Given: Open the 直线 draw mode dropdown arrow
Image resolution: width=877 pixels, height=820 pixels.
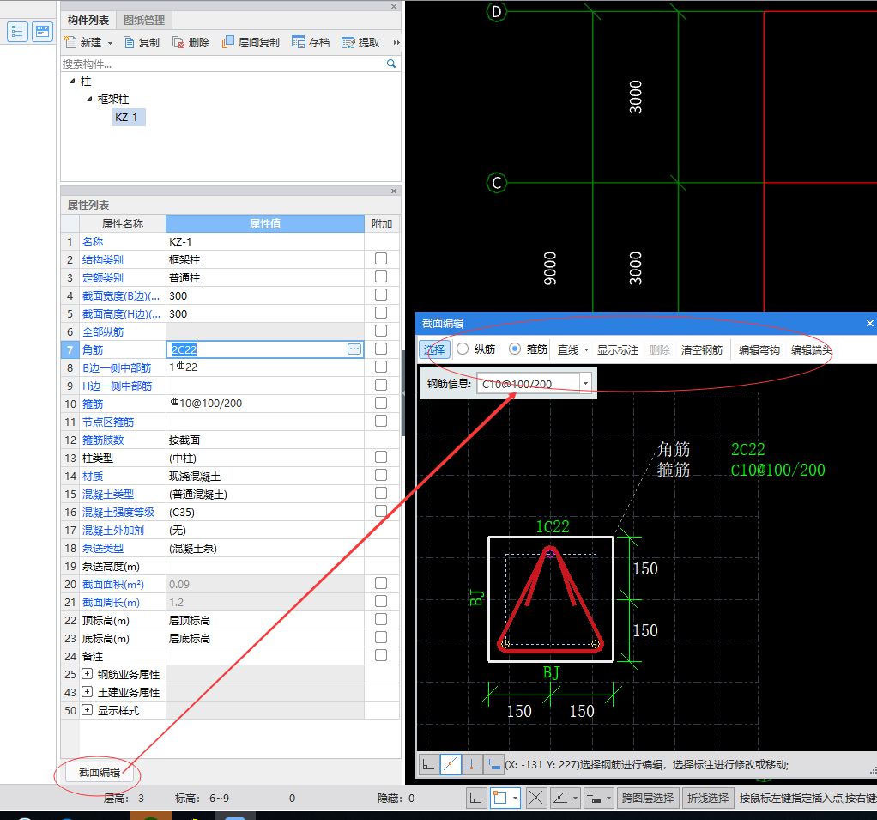Looking at the screenshot, I should (x=587, y=349).
